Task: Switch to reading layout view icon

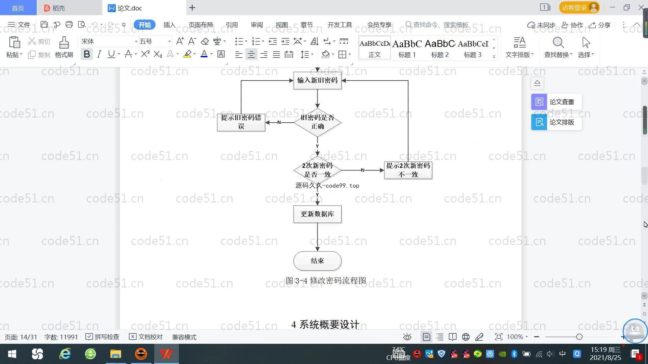Action: tap(453, 337)
